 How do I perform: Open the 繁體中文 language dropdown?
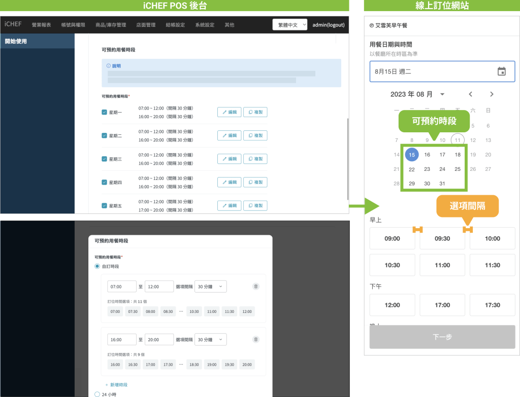(289, 24)
